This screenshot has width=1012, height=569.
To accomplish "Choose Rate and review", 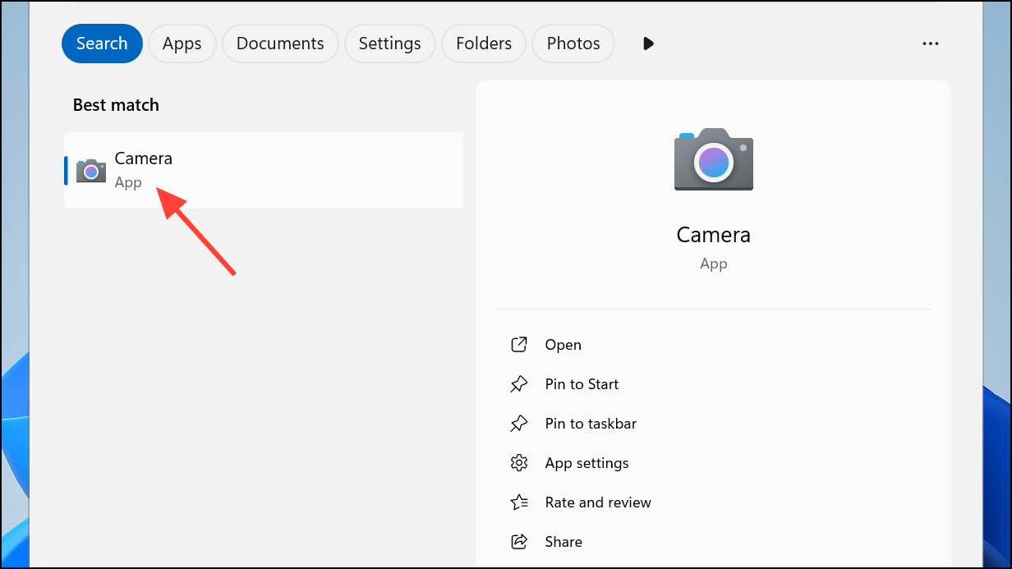I will pyautogui.click(x=598, y=502).
